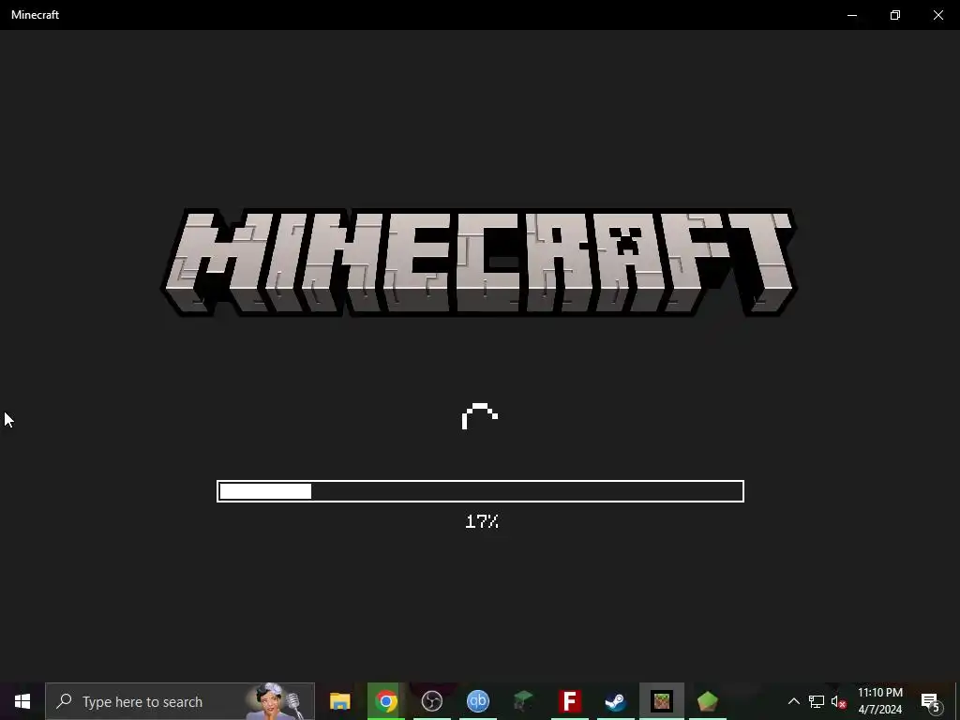Click the Minecraft logo
Image resolution: width=960 pixels, height=720 pixels.
click(479, 262)
